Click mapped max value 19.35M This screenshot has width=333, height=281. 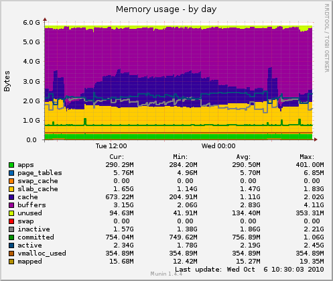pyautogui.click(x=312, y=262)
